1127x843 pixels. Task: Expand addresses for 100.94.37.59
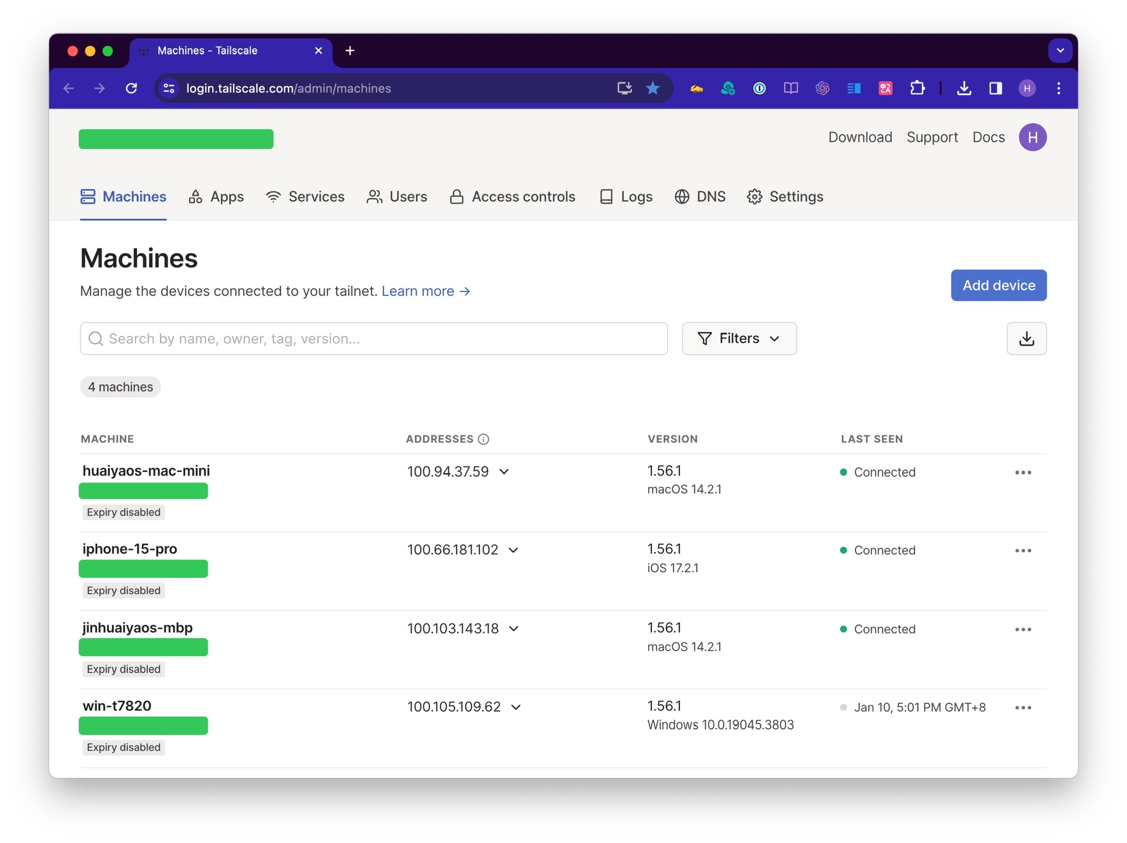click(x=504, y=472)
